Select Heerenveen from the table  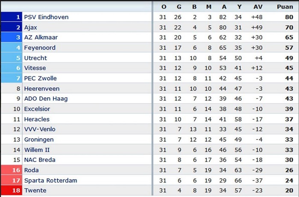pyautogui.click(x=42, y=89)
